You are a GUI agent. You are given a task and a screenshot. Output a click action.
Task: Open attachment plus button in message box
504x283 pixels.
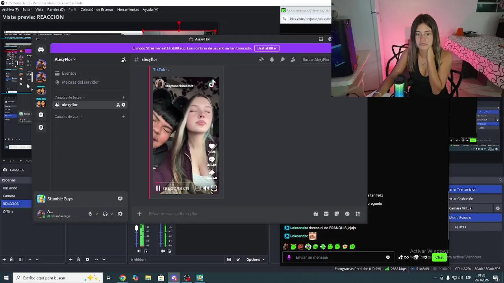139,214
